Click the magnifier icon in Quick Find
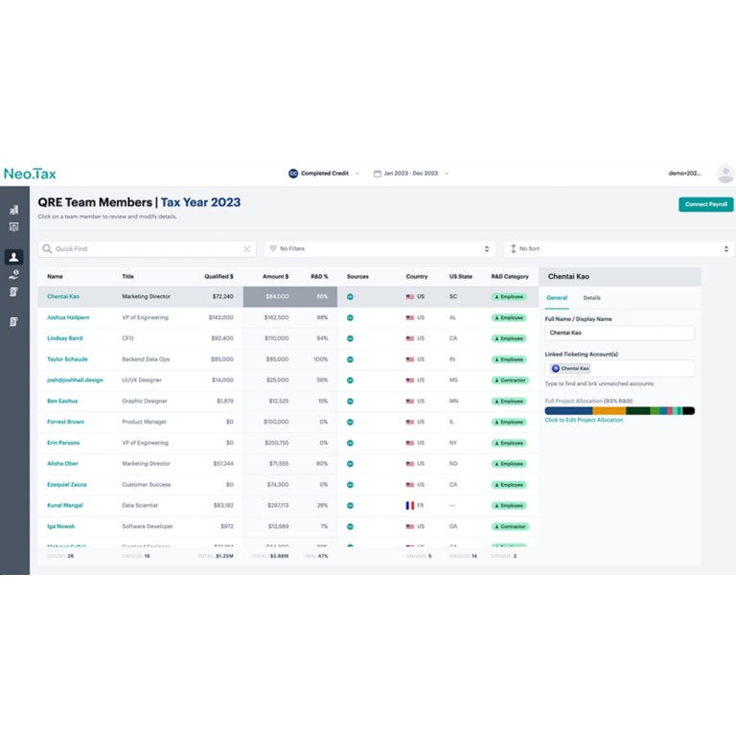 pos(47,249)
